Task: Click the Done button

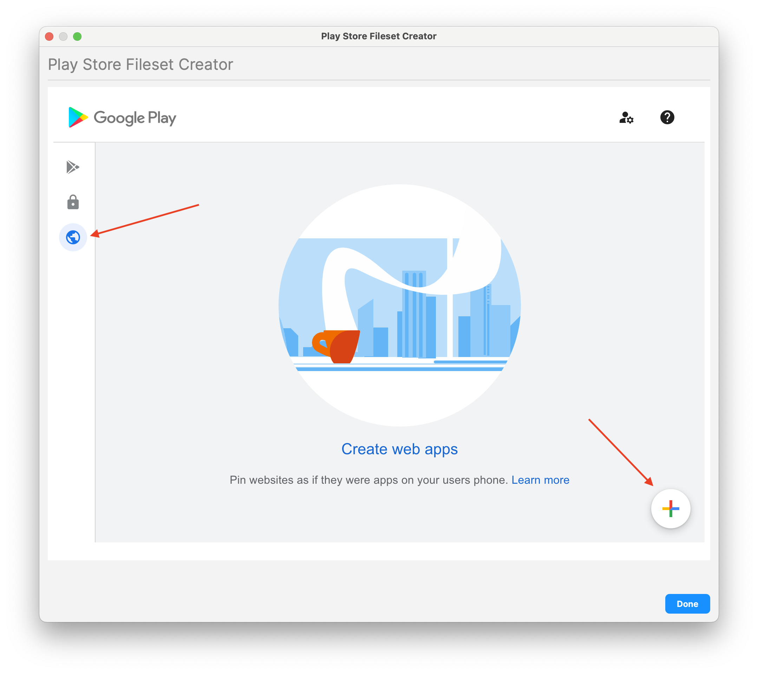Action: tap(687, 603)
